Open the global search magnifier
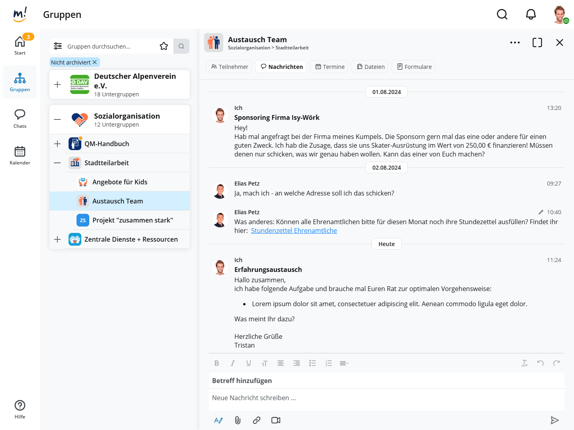Image resolution: width=574 pixels, height=430 pixels. [502, 15]
